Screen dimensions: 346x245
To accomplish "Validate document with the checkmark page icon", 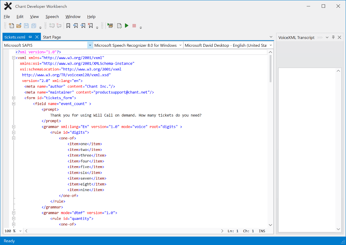I will 119,26.
